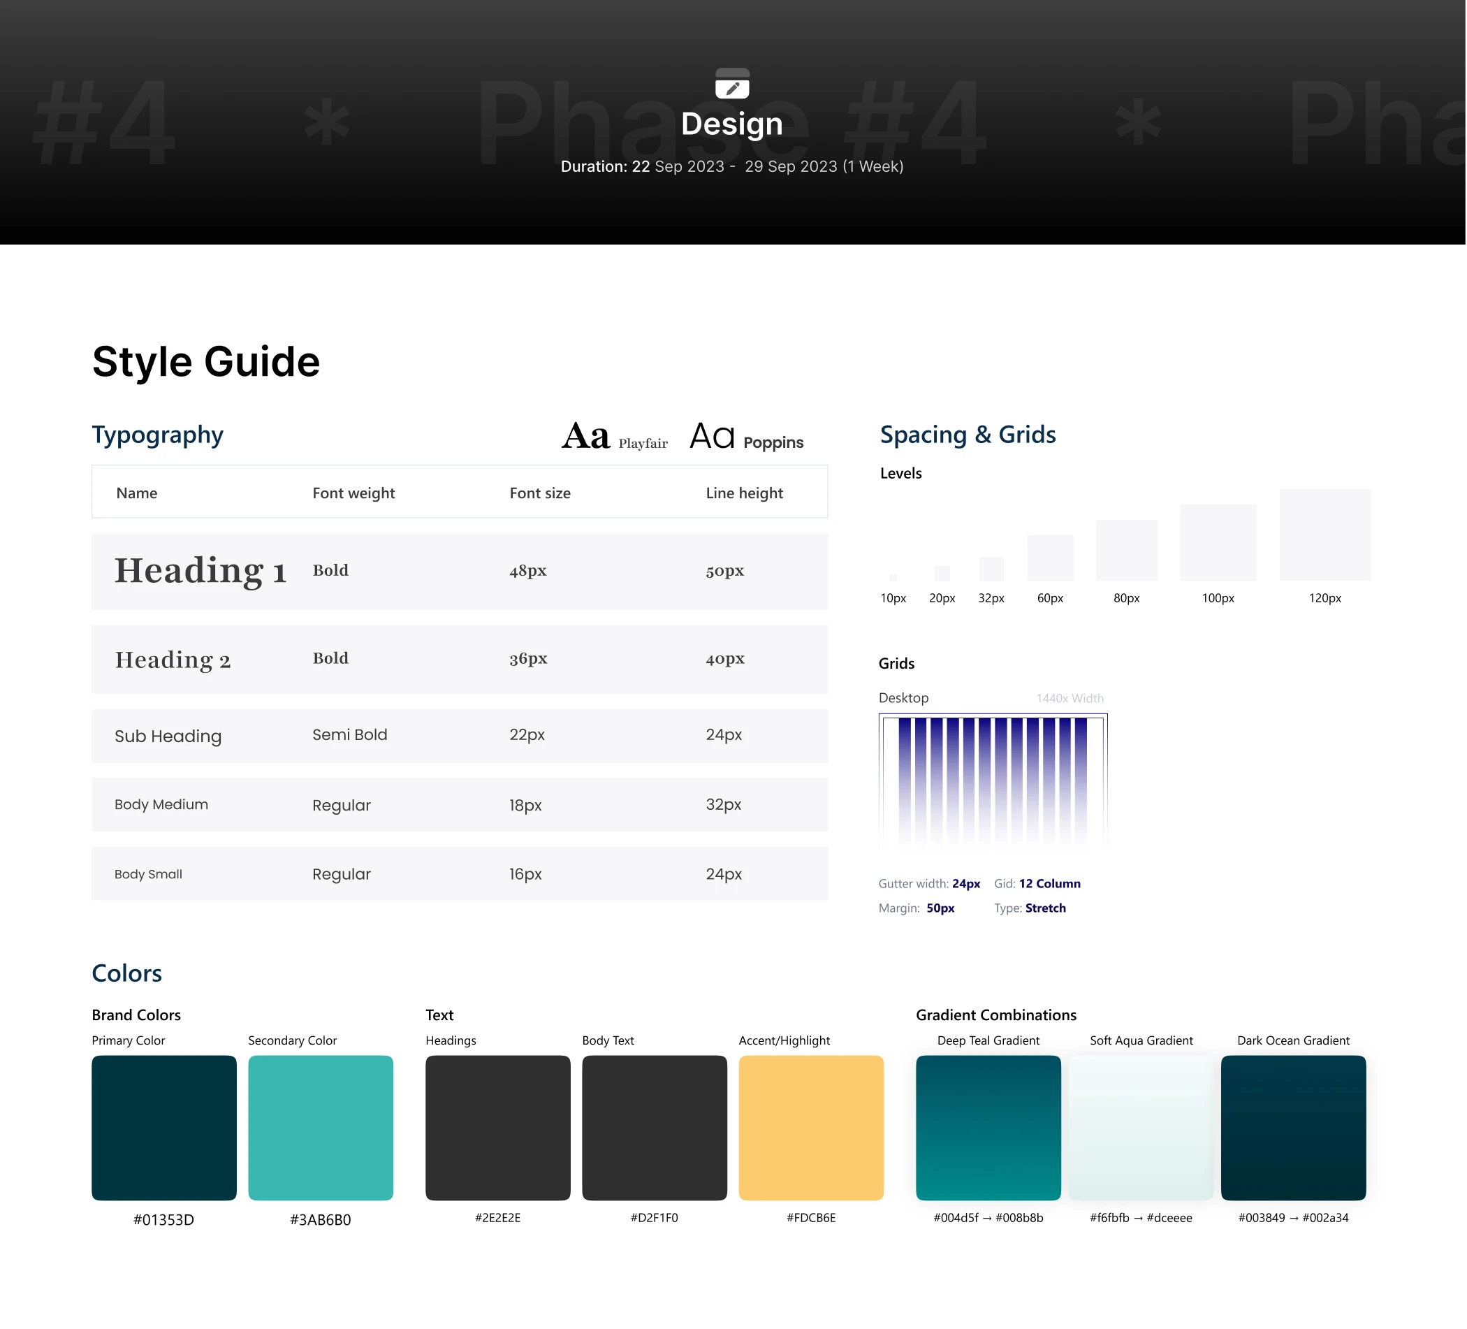The image size is (1467, 1329).
Task: Pick the Primary Color #01353D swatch
Action: 163,1127
